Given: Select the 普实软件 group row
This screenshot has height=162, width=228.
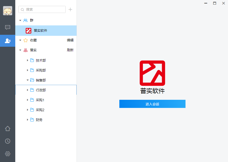Looking at the screenshot, I should coord(46,30).
